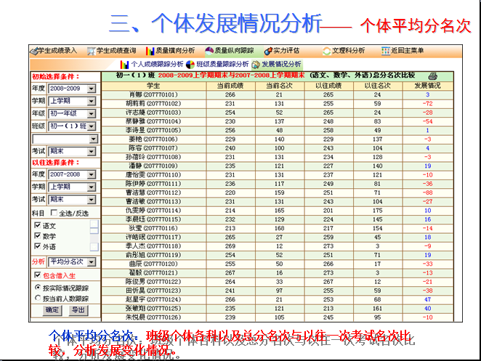Toggle the 语文 subject checkbox
Screen dimensions: 481x361
tap(39, 226)
